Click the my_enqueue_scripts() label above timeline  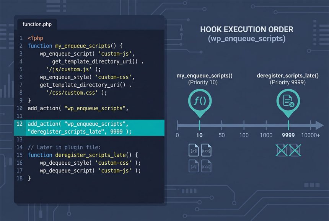[204, 75]
